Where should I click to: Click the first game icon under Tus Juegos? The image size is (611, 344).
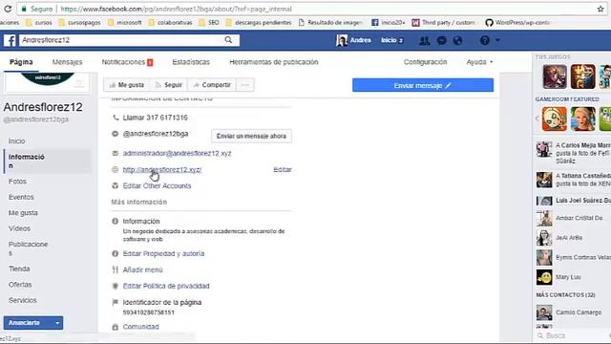point(555,76)
